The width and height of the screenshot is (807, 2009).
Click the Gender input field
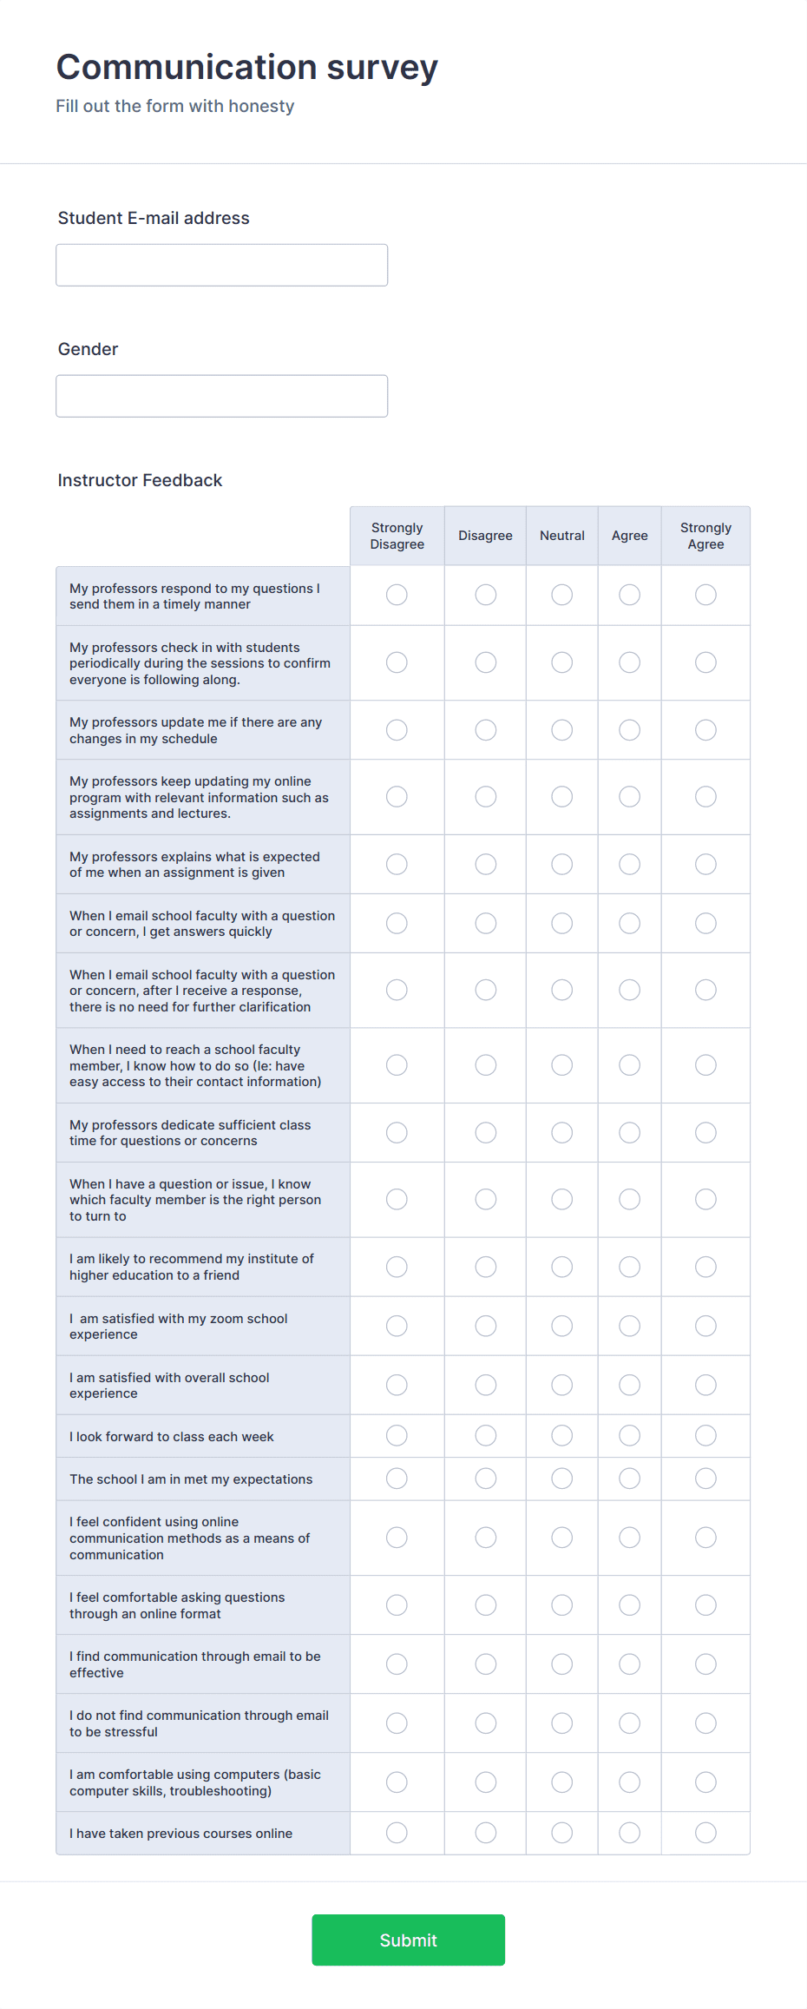[x=221, y=396]
